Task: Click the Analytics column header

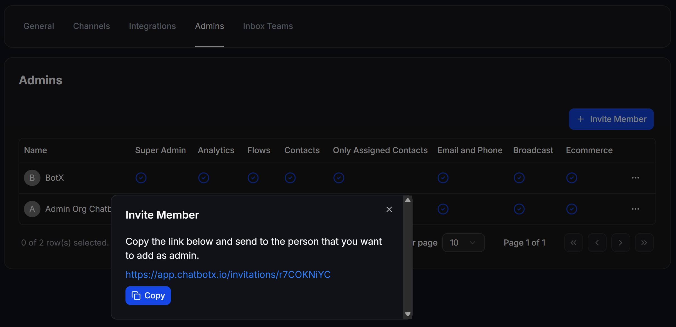Action: [x=216, y=150]
